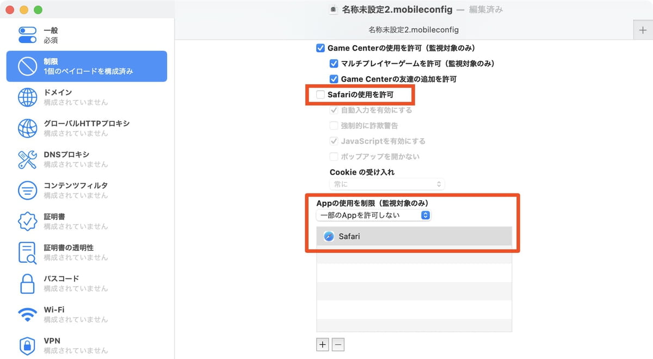Viewport: 653px width, 359px height.
Task: Click 1個のペイロードを構成済み text
Action: tap(88, 71)
